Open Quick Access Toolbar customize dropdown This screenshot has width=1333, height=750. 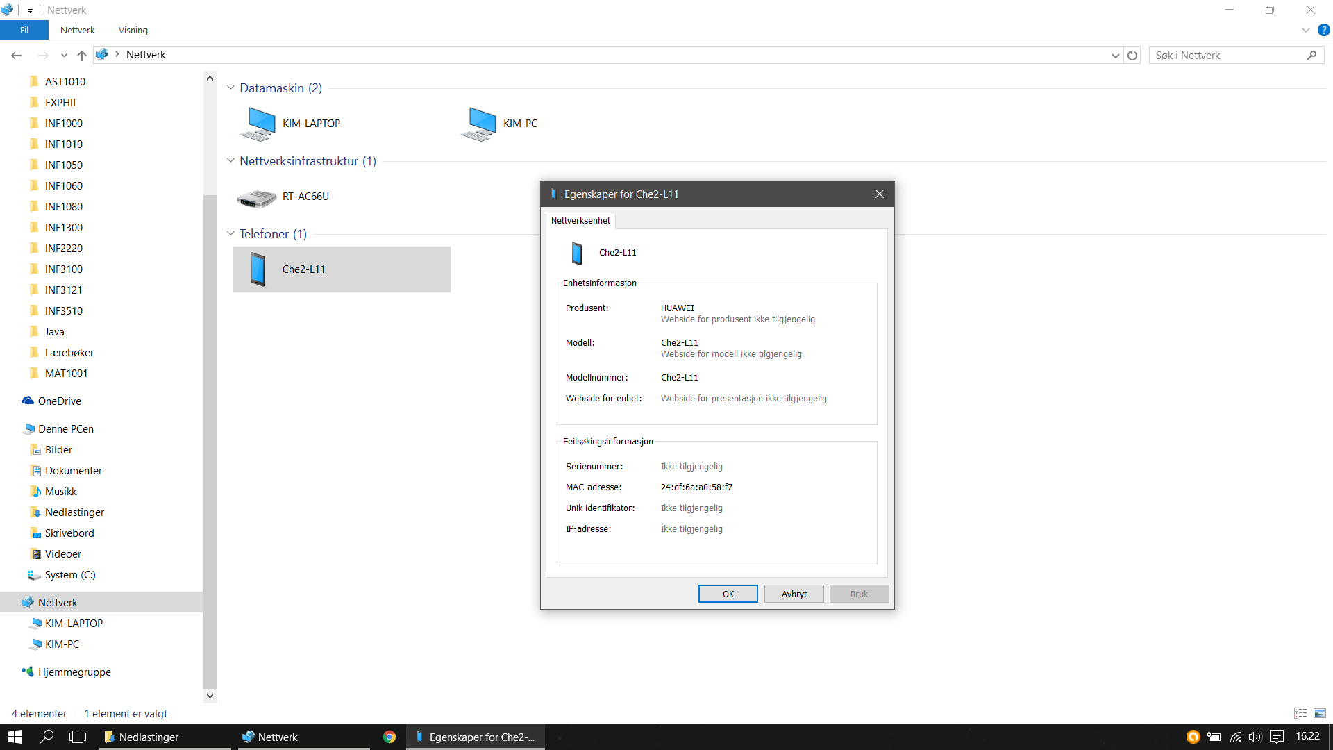[x=30, y=10]
